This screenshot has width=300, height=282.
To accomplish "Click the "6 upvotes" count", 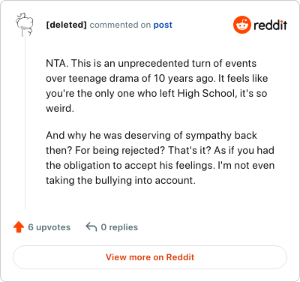I will 49,227.
